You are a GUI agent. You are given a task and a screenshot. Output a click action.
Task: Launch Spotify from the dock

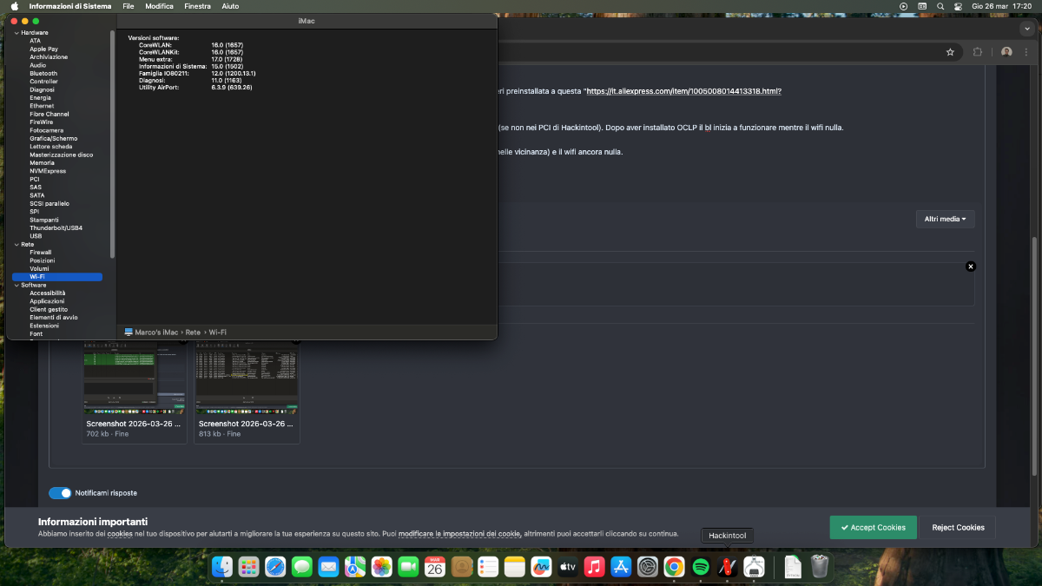[x=701, y=567]
